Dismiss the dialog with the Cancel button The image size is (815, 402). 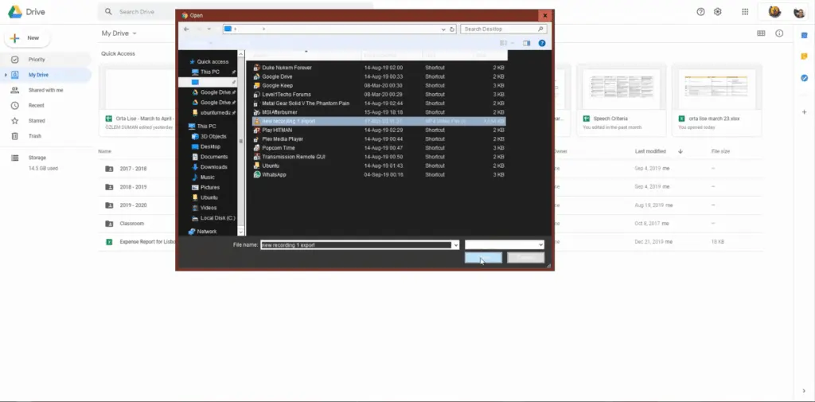(x=525, y=257)
